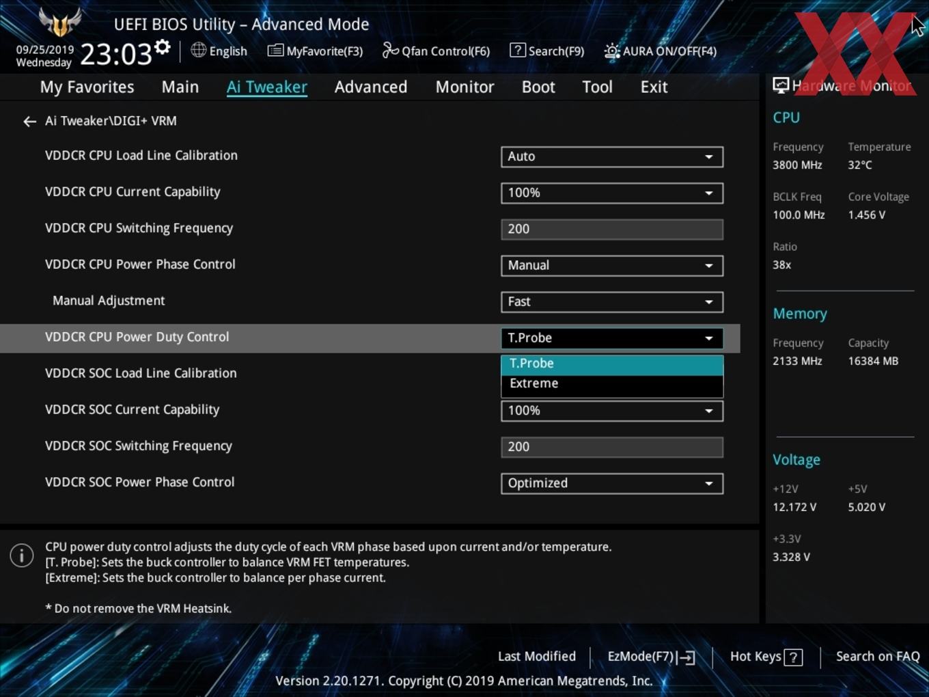Collapse VDDCR CPU Power Duty Control dropdown
This screenshot has height=697, width=929.
[612, 338]
